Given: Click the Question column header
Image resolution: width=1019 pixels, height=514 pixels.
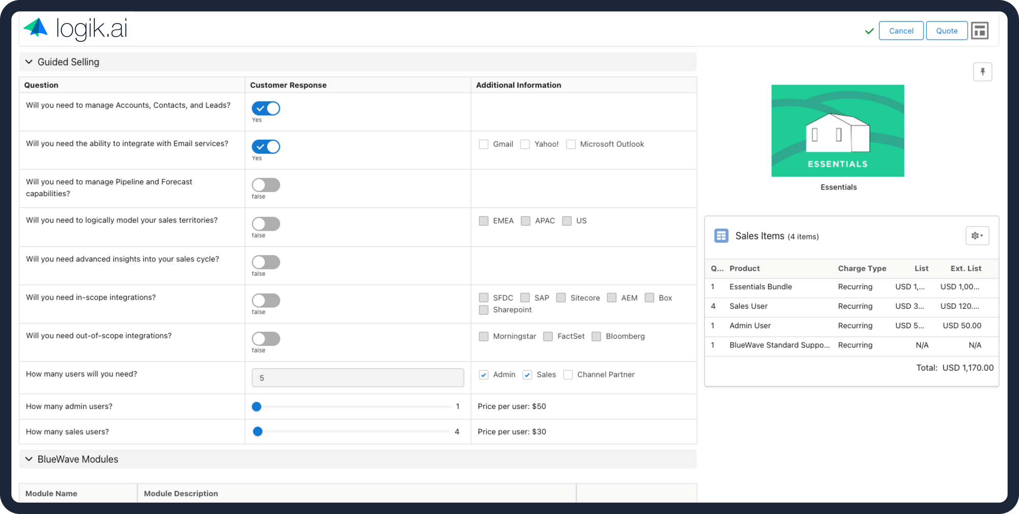Looking at the screenshot, I should (x=41, y=85).
